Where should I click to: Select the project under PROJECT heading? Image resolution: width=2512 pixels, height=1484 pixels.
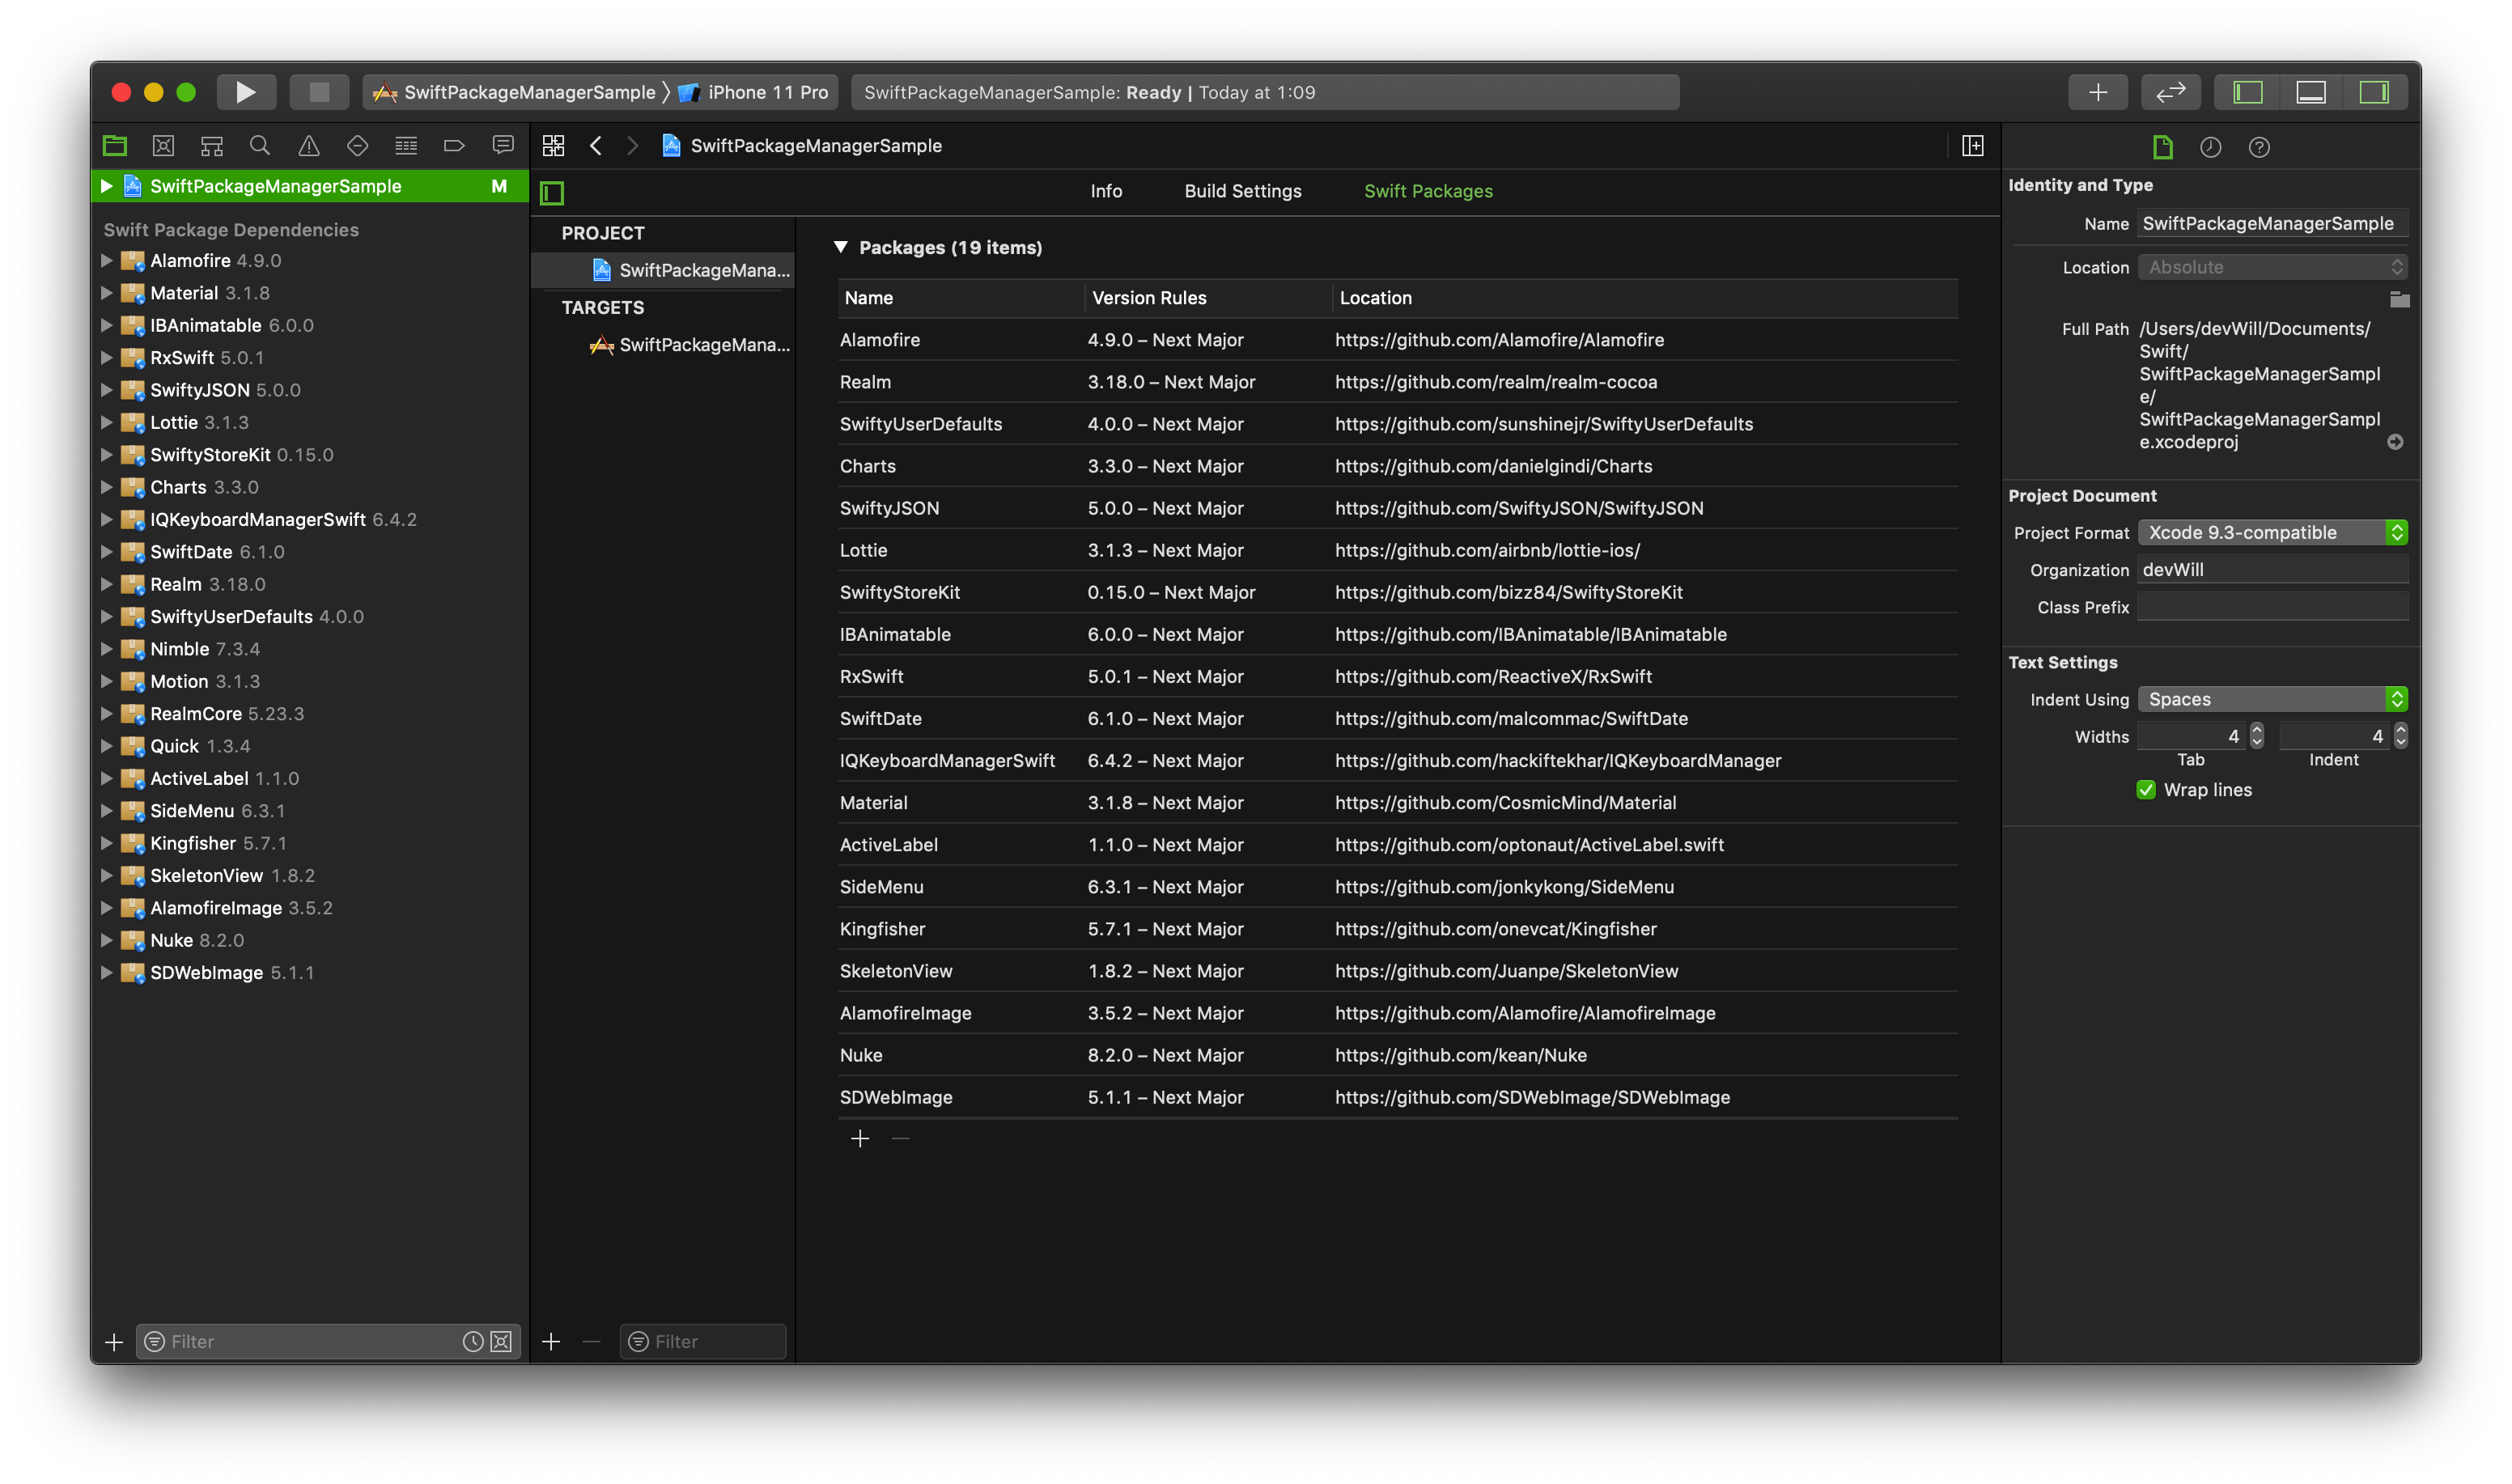(x=664, y=270)
